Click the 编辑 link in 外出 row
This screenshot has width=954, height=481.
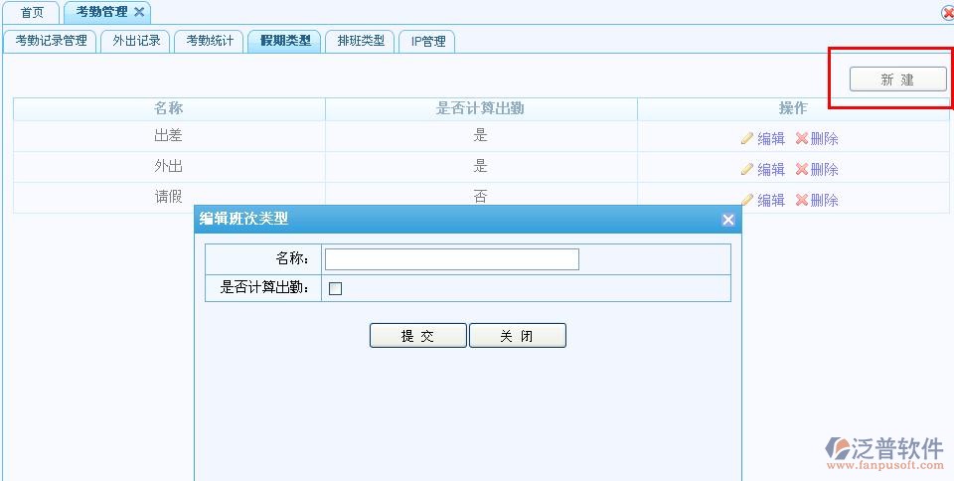pyautogui.click(x=771, y=169)
